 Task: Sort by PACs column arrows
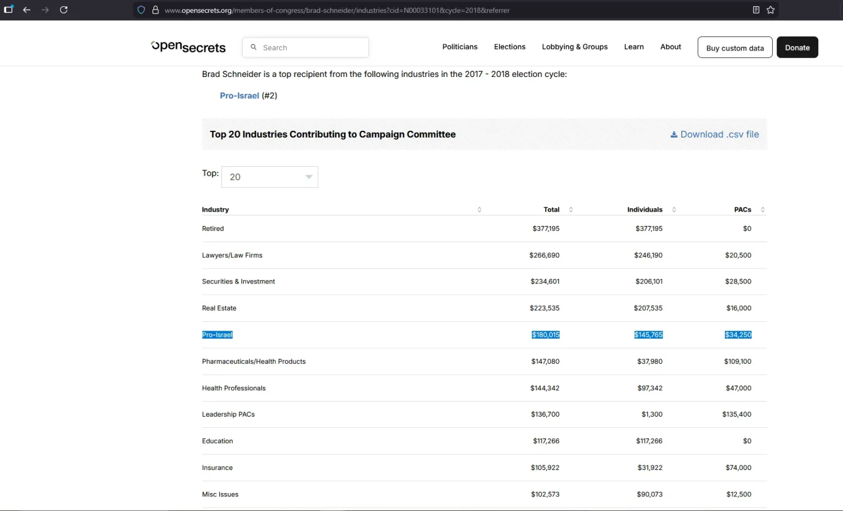click(763, 209)
